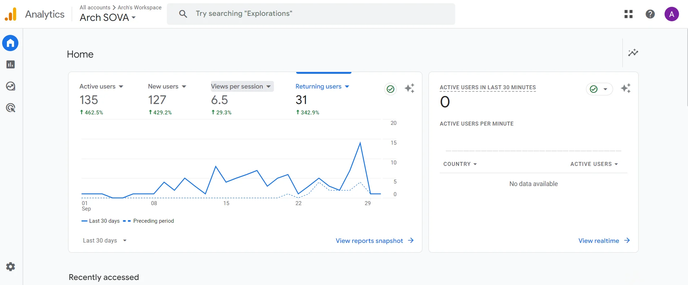
Task: Click the Insights sparkline icon near Home
Action: click(633, 53)
